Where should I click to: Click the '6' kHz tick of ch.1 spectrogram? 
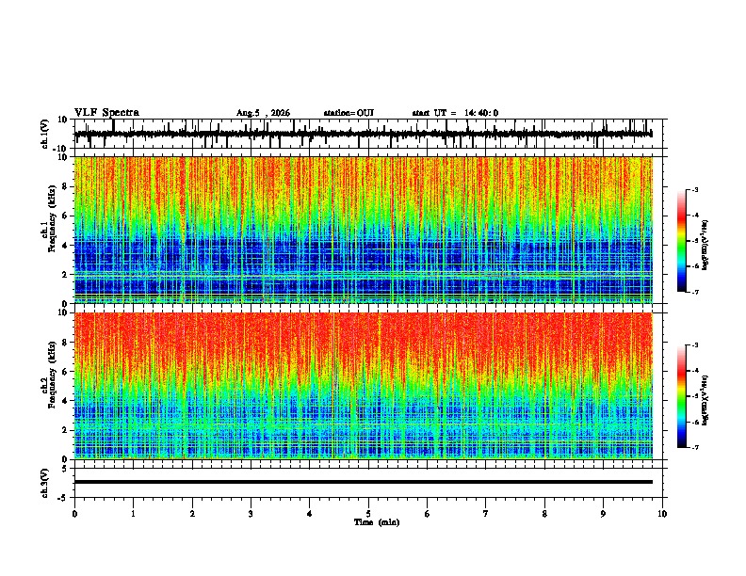tap(65, 216)
